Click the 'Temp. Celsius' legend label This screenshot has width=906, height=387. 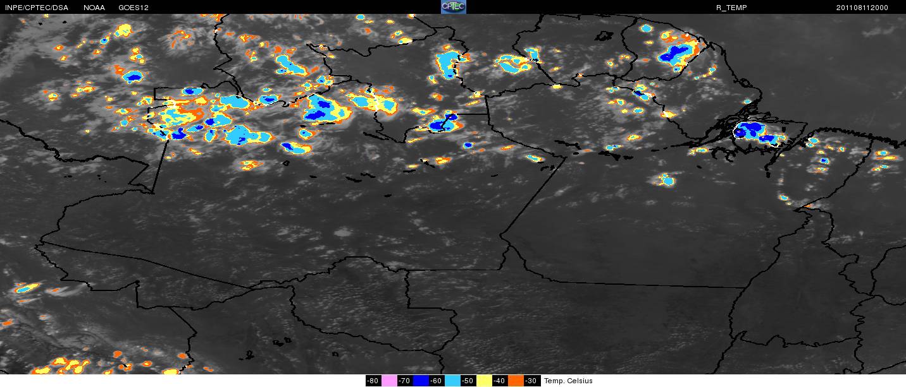[568, 381]
